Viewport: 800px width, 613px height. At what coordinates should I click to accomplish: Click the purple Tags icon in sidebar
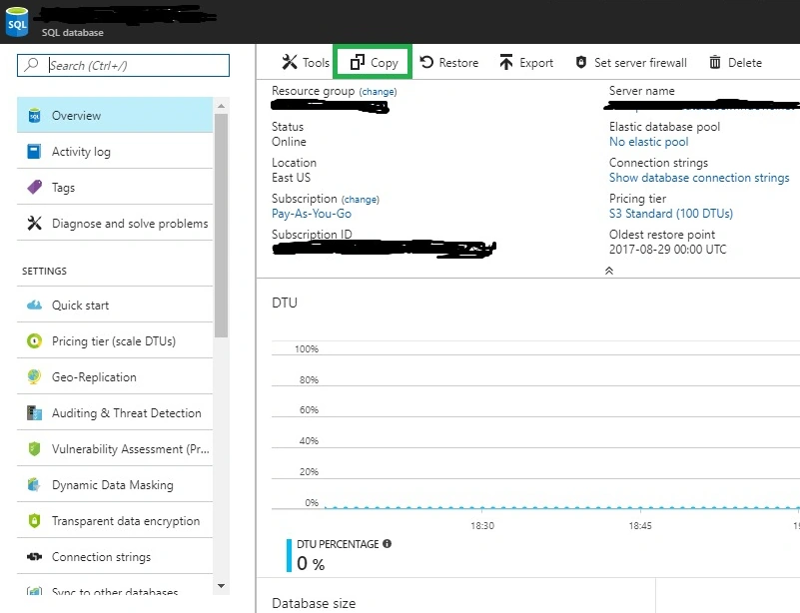click(34, 187)
